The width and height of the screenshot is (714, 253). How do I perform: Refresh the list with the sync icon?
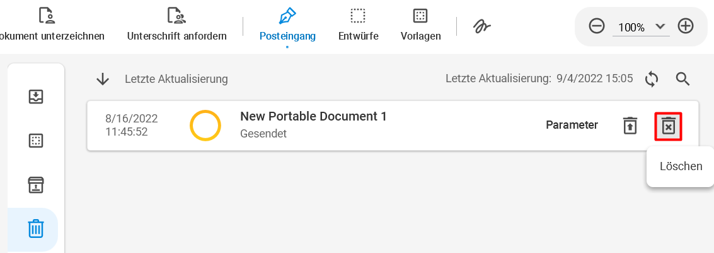click(652, 79)
